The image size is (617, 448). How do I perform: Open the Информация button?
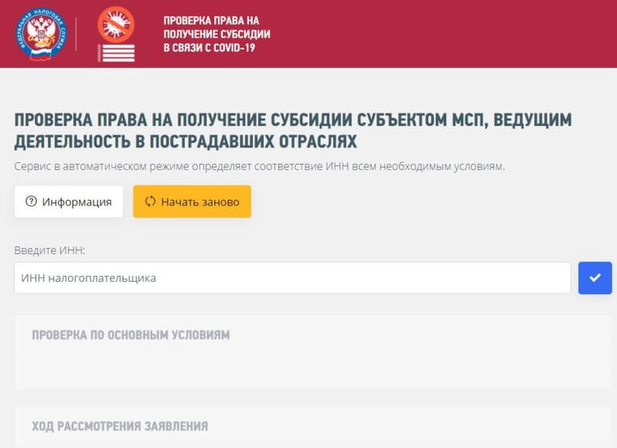69,202
